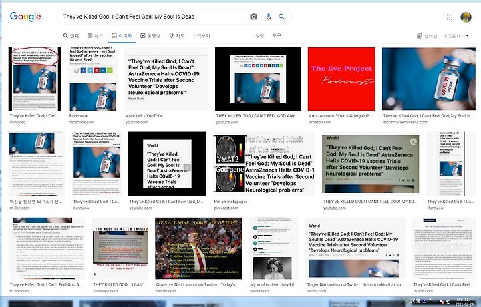Run the search with the magnifier icon

[282, 17]
